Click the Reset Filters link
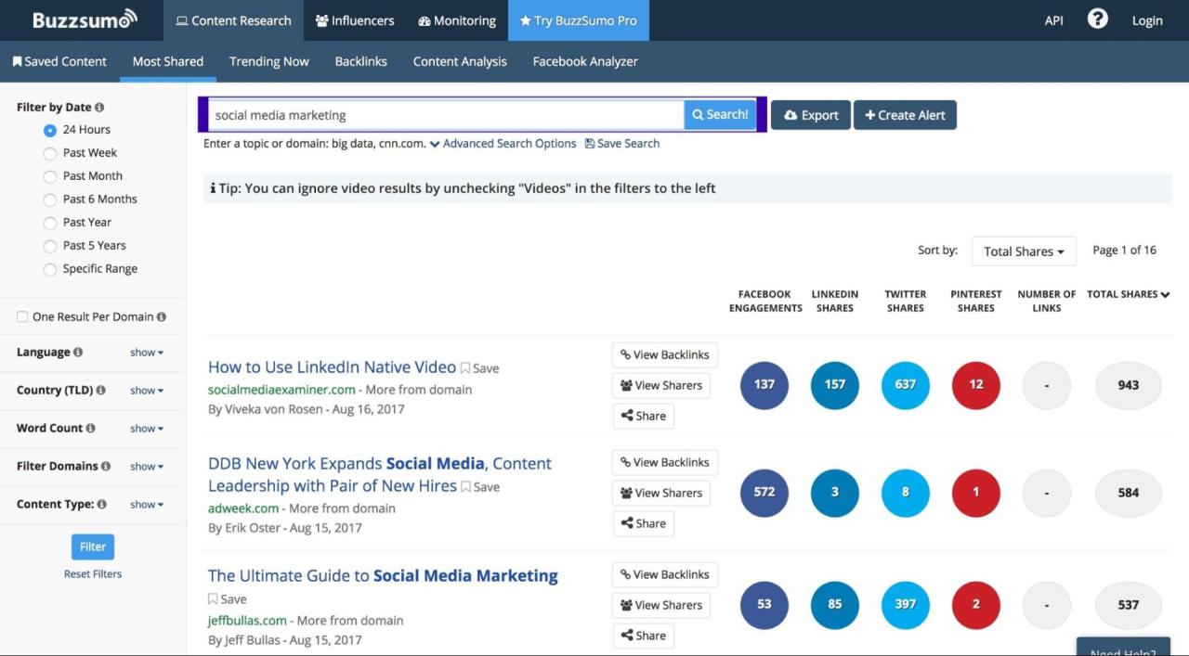 tap(93, 574)
